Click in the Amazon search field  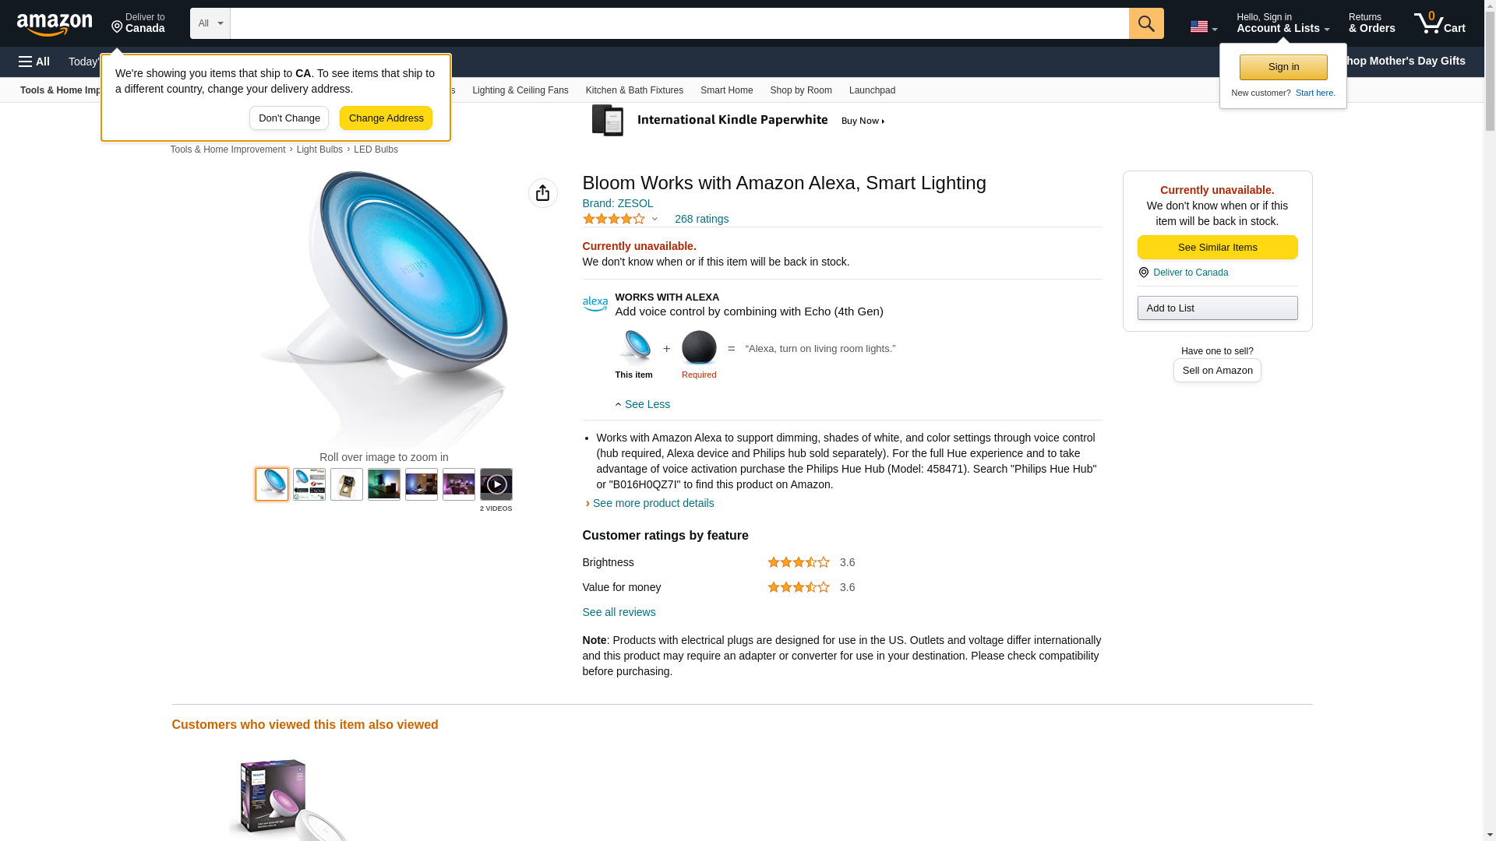click(679, 23)
